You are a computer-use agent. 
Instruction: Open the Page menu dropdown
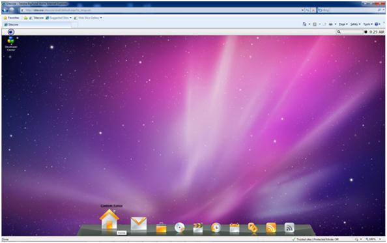pyautogui.click(x=343, y=24)
